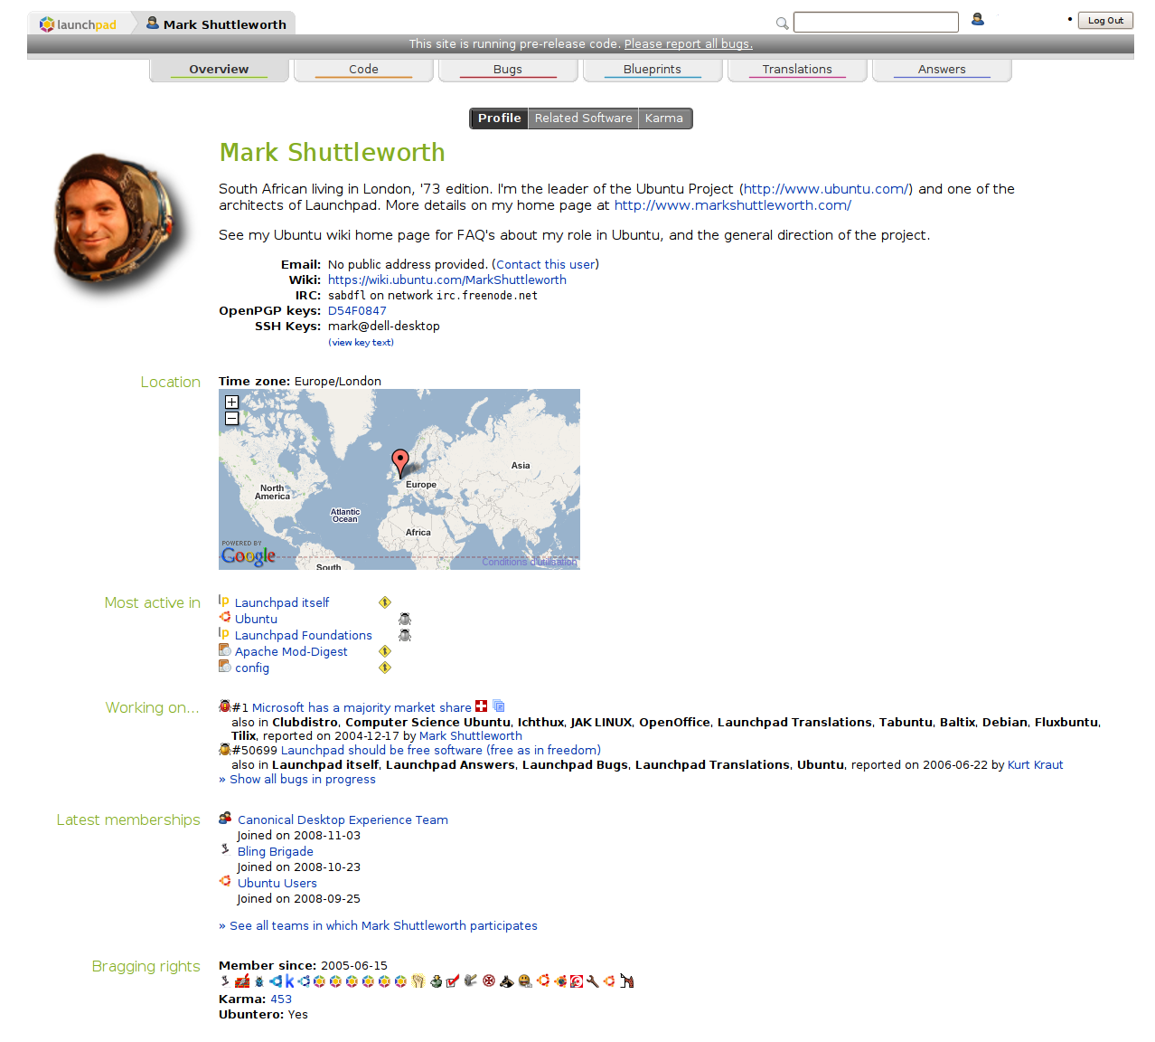Click the raised fist badge icon
This screenshot has height=1042, width=1155.
click(418, 981)
